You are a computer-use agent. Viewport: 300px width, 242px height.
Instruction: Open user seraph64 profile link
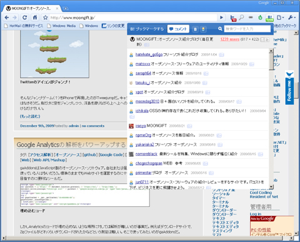[x=143, y=73]
